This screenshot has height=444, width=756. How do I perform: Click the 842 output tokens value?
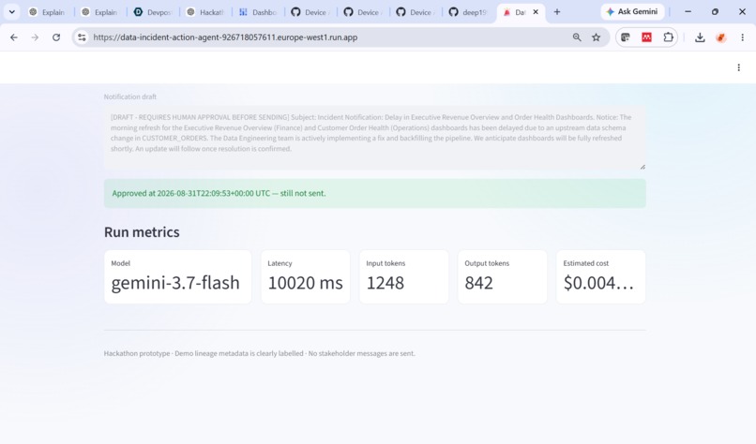[x=478, y=283]
